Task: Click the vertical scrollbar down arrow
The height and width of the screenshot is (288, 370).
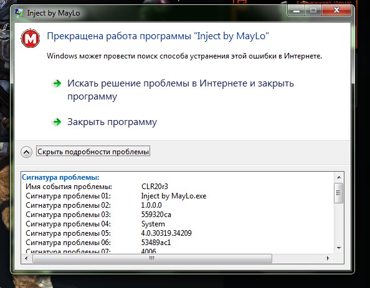Action: pyautogui.click(x=339, y=248)
